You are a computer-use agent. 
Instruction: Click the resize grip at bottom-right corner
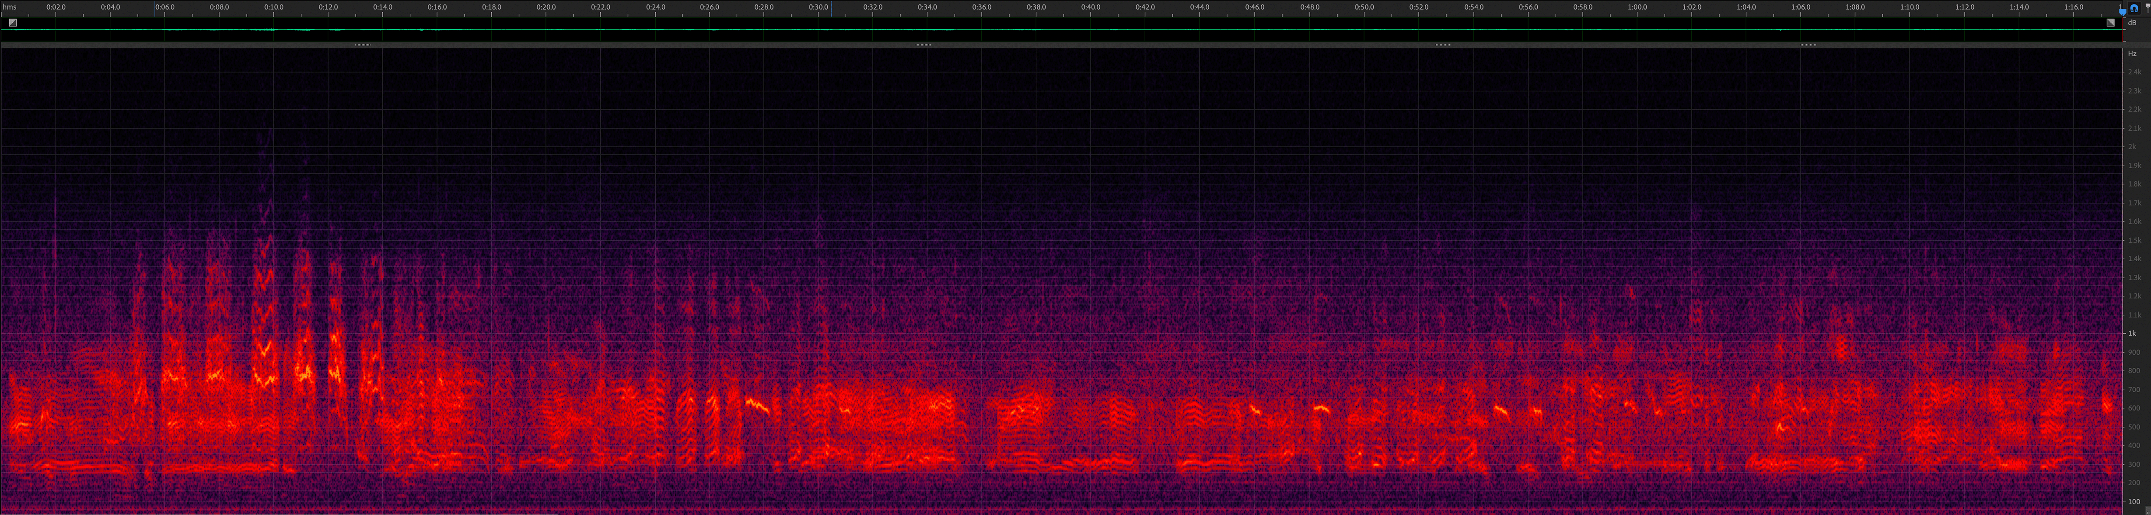click(2148, 511)
